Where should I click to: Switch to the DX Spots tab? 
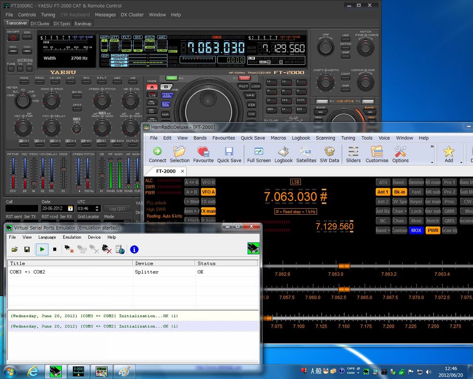[62, 24]
